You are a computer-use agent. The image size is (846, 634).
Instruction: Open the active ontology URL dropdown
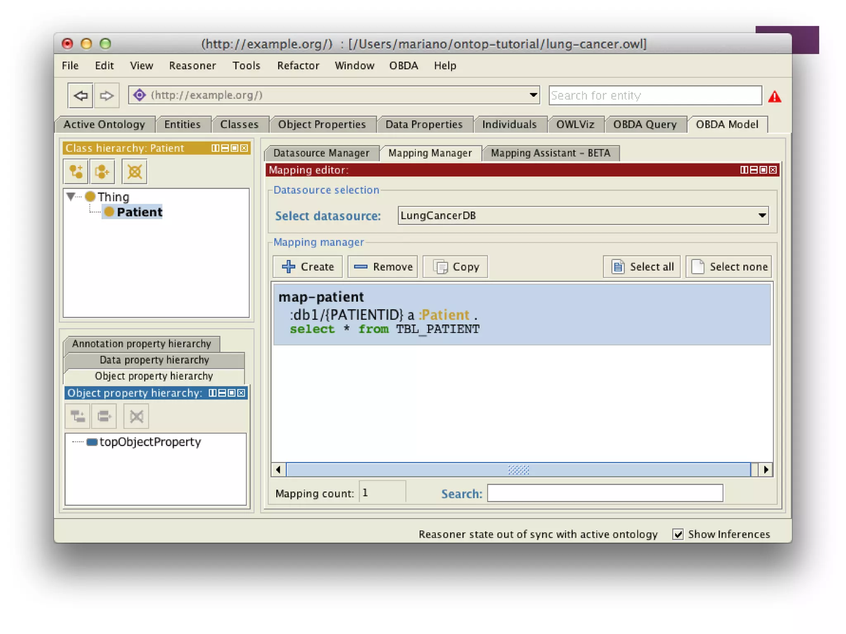[x=533, y=95]
